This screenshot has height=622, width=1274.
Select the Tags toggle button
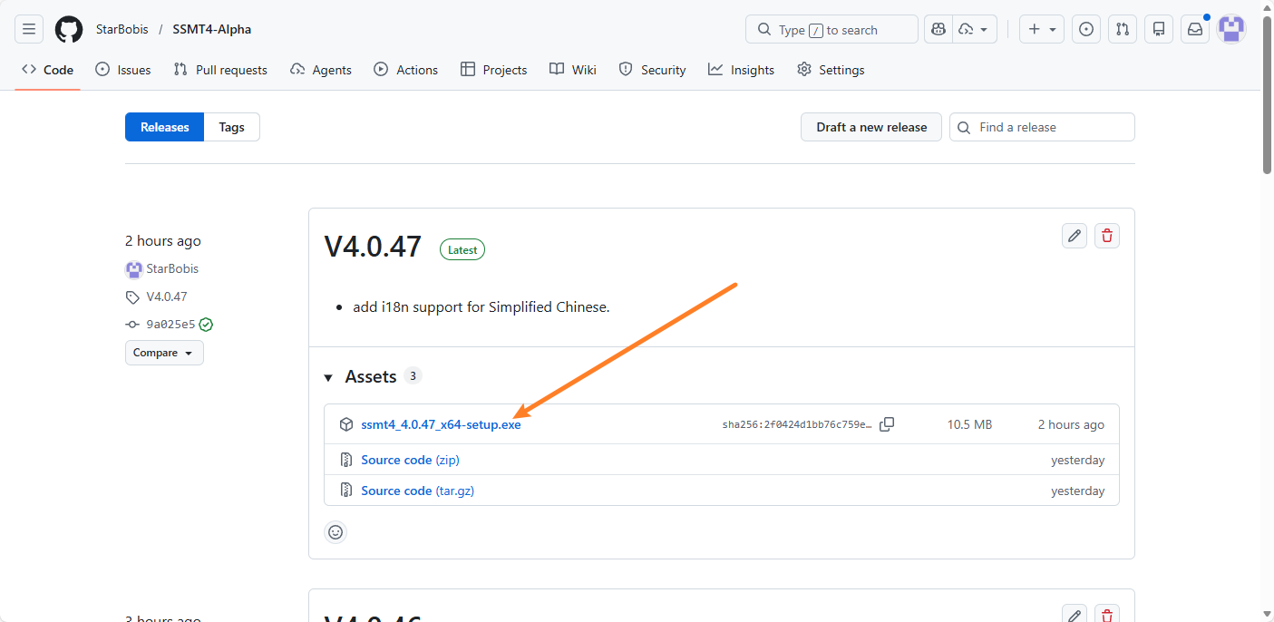[x=232, y=127]
